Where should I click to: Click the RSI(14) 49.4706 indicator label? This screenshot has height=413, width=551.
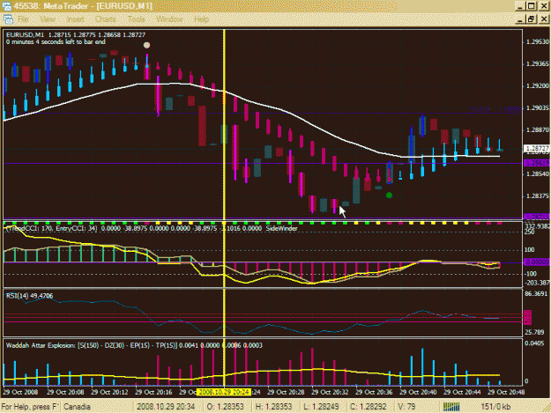(x=29, y=296)
